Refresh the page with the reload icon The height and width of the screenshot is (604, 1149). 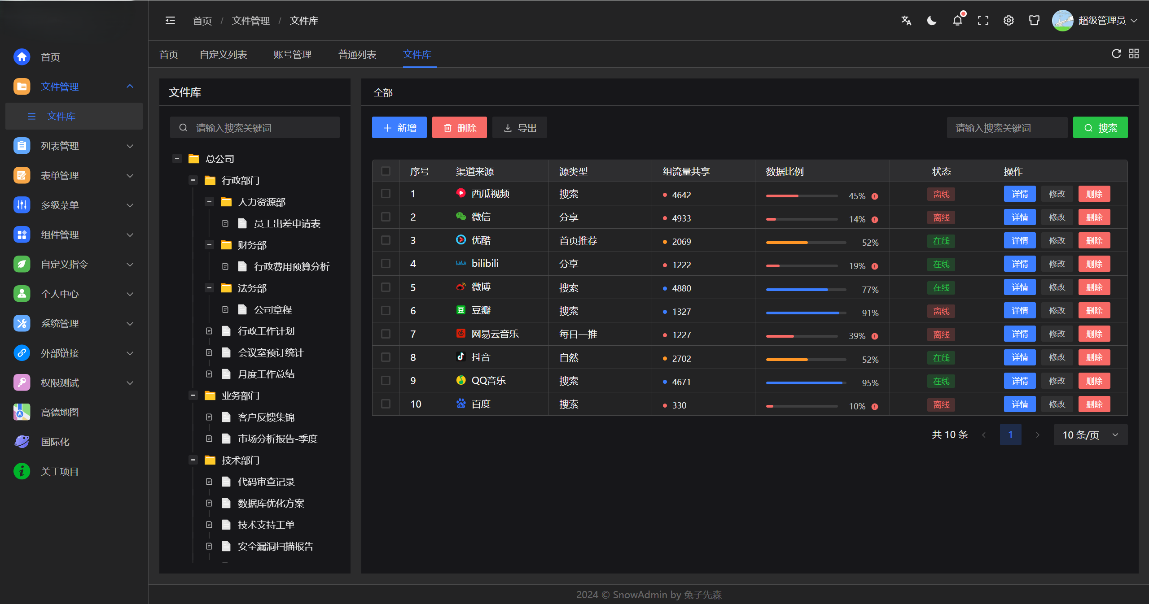click(x=1116, y=54)
